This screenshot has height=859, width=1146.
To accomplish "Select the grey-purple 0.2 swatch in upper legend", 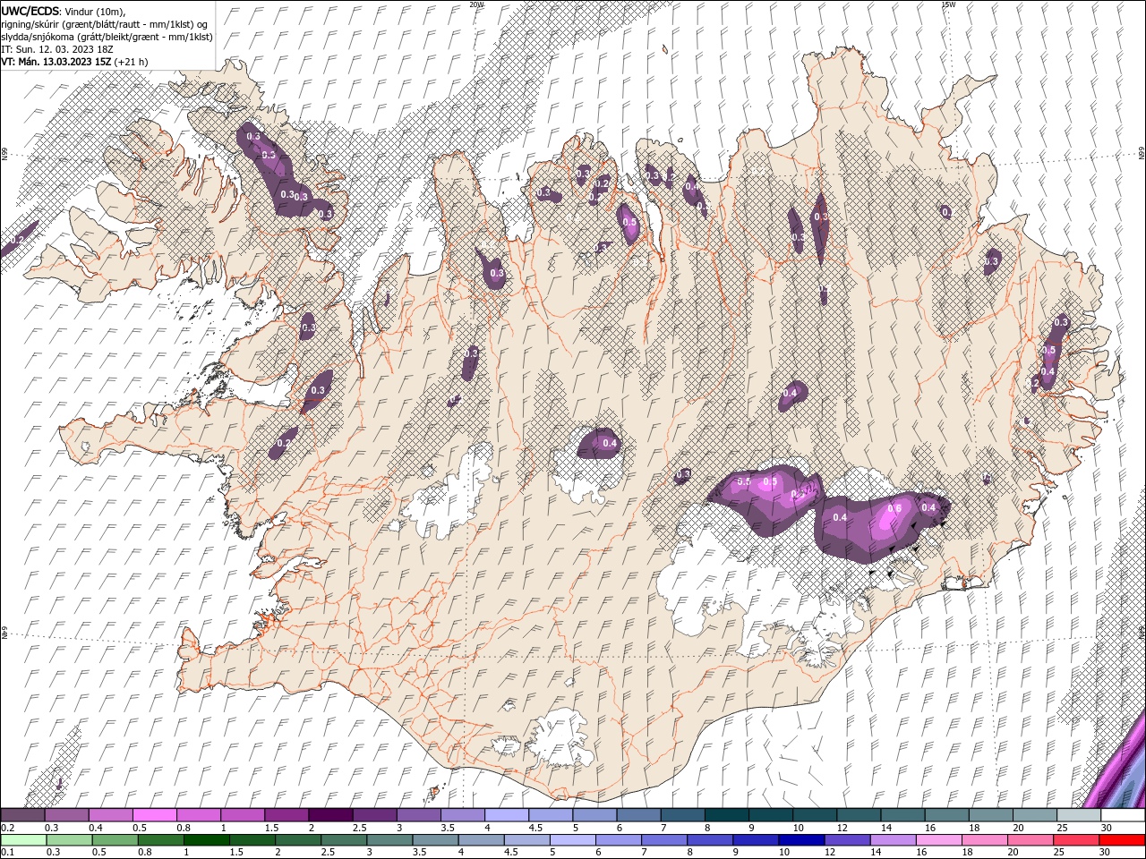I will coord(23,815).
